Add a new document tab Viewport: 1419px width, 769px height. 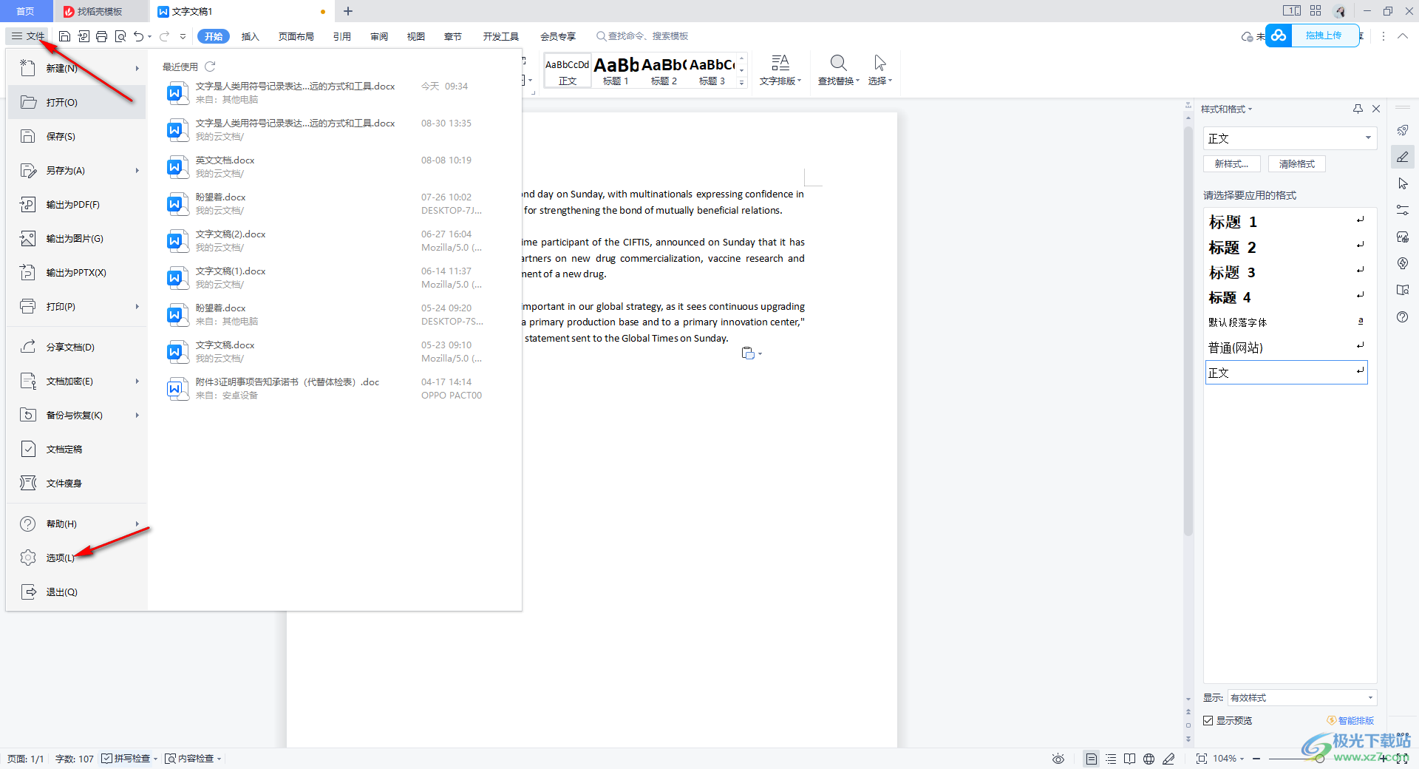coord(348,11)
